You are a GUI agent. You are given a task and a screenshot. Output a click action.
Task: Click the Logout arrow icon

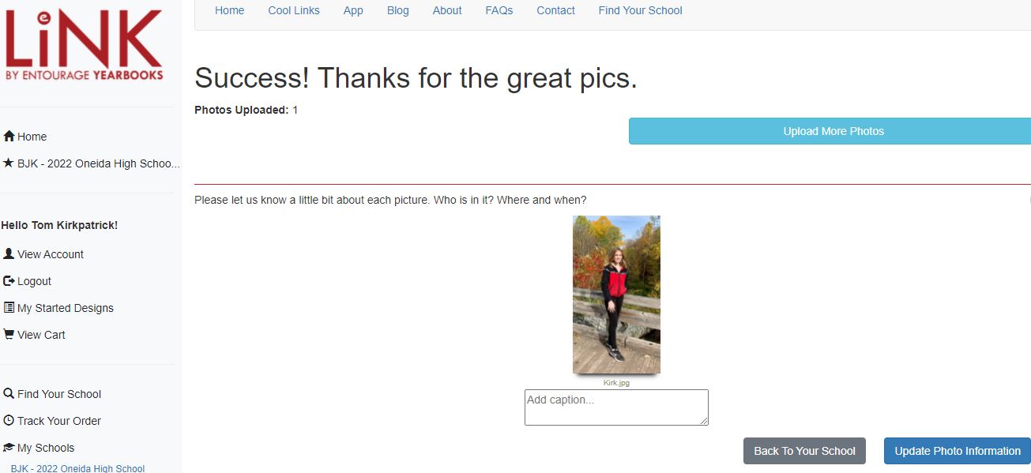(9, 280)
